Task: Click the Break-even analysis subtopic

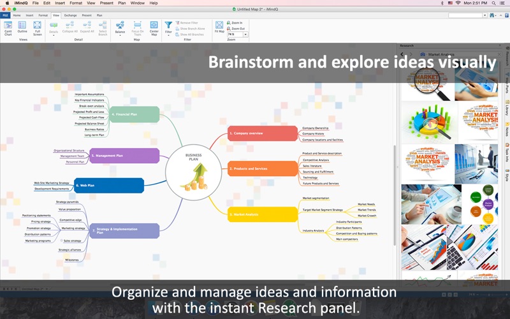Action: pyautogui.click(x=92, y=106)
